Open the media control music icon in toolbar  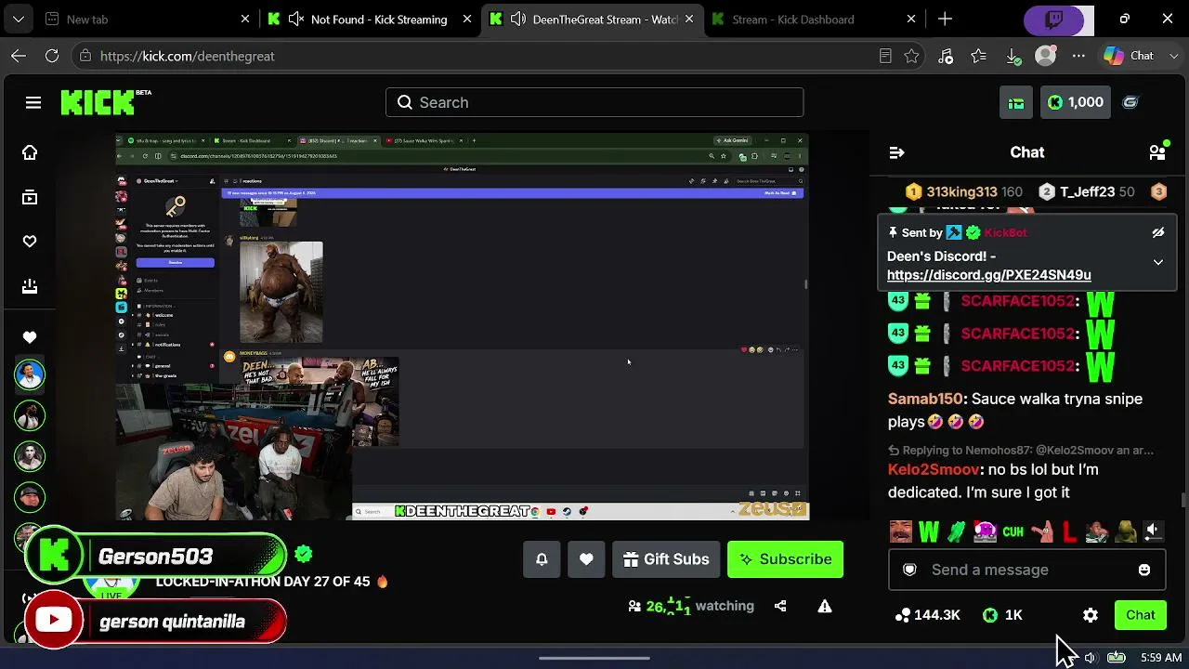(946, 56)
